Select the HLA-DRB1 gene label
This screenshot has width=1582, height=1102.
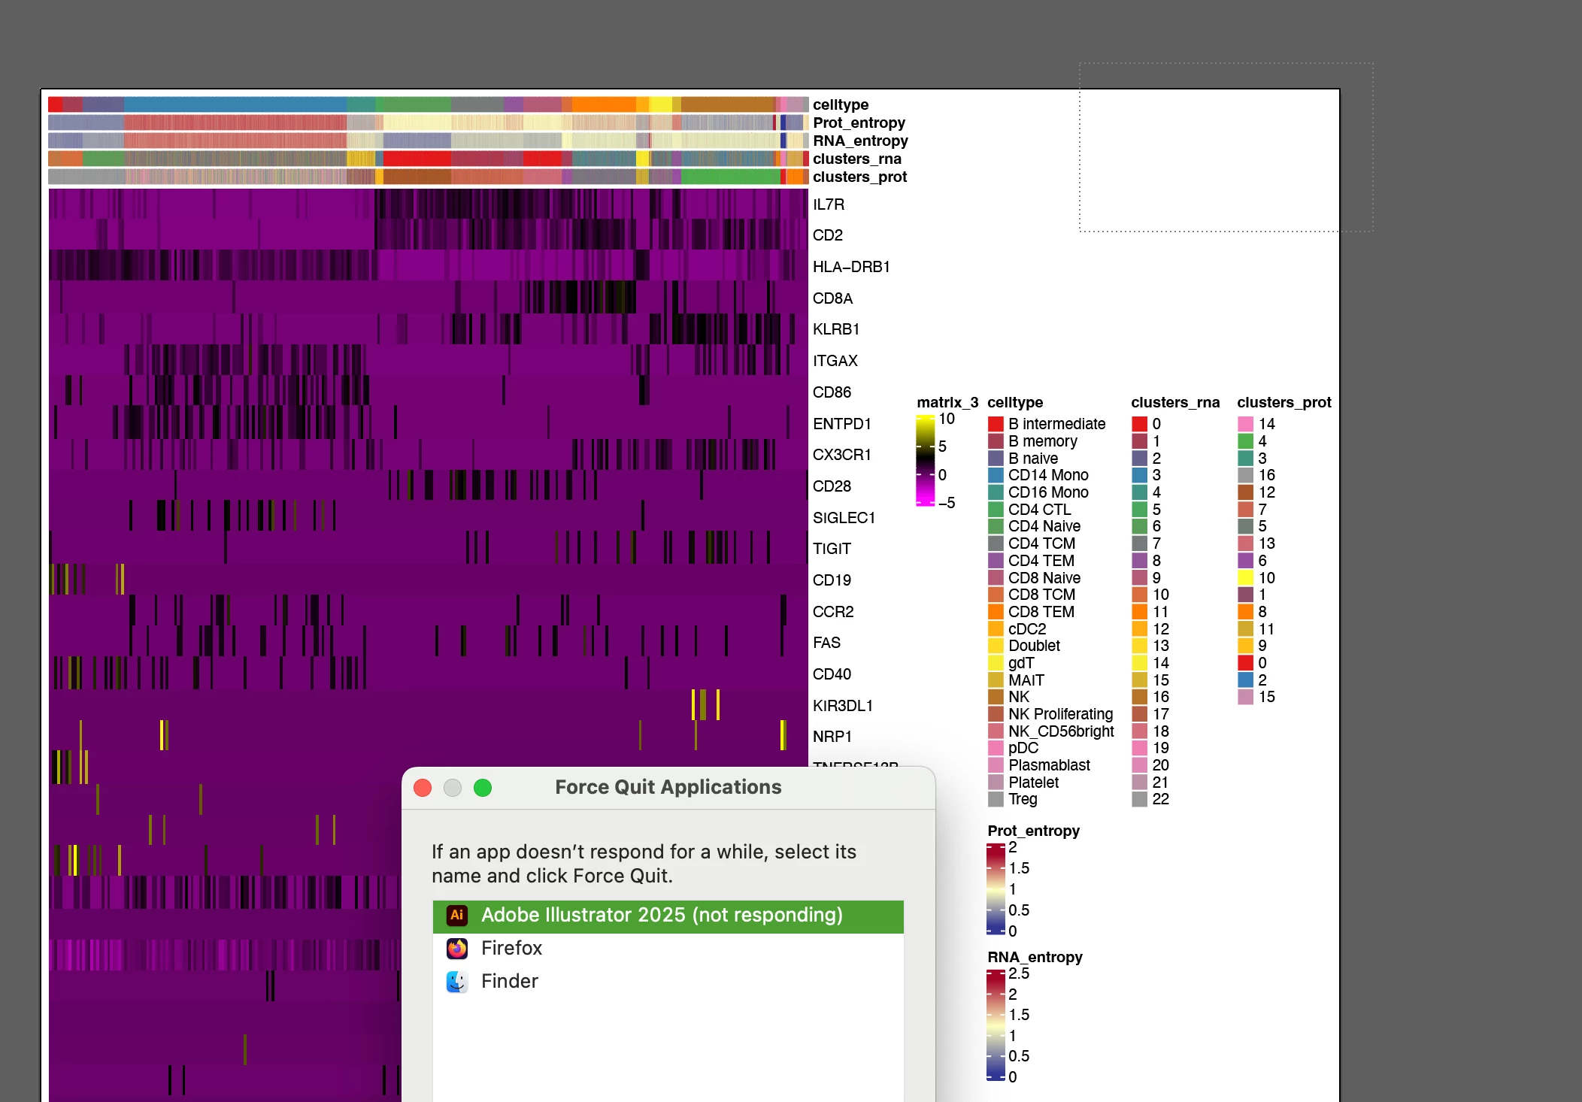click(x=850, y=267)
